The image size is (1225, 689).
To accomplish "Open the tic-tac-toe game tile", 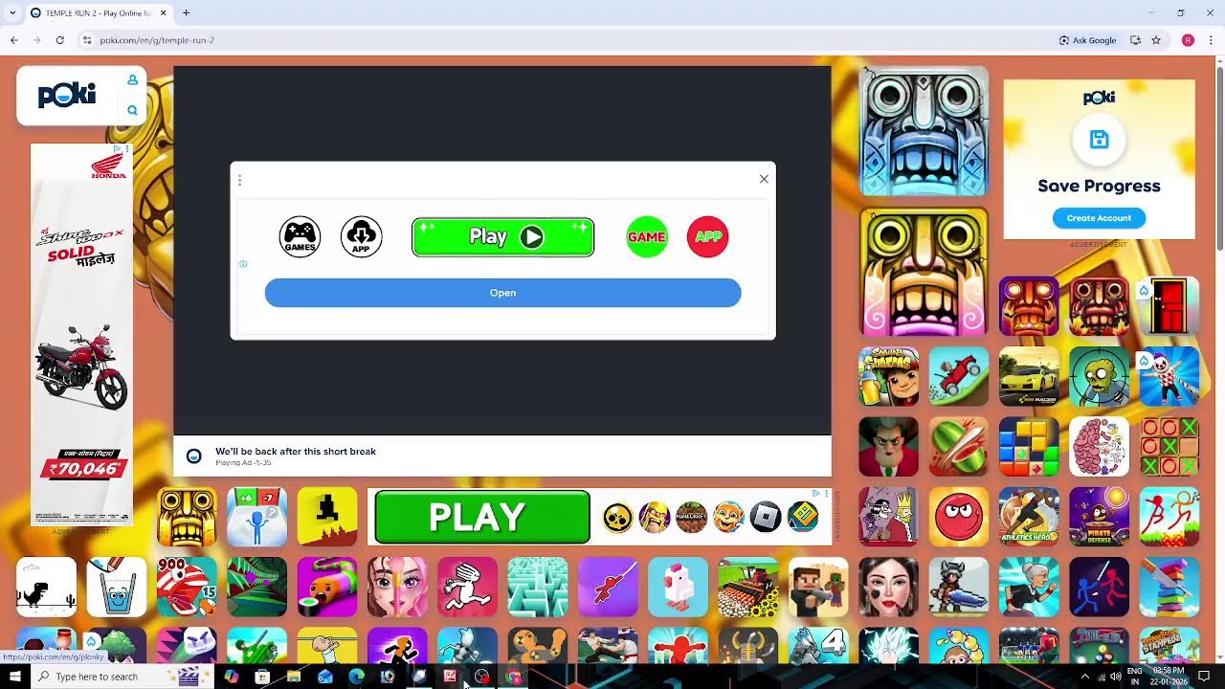I will point(1169,446).
